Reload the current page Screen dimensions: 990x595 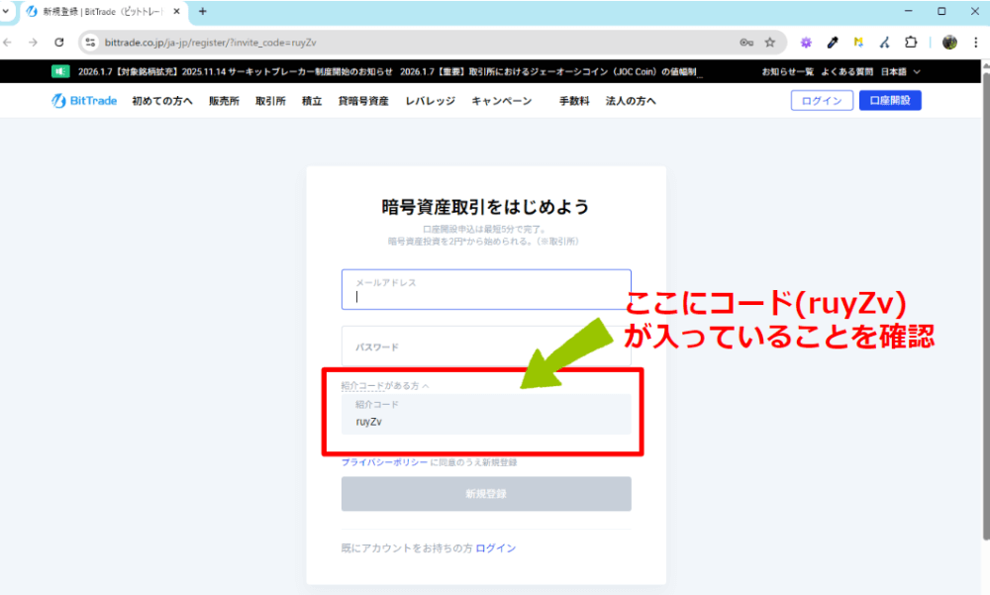tap(58, 43)
